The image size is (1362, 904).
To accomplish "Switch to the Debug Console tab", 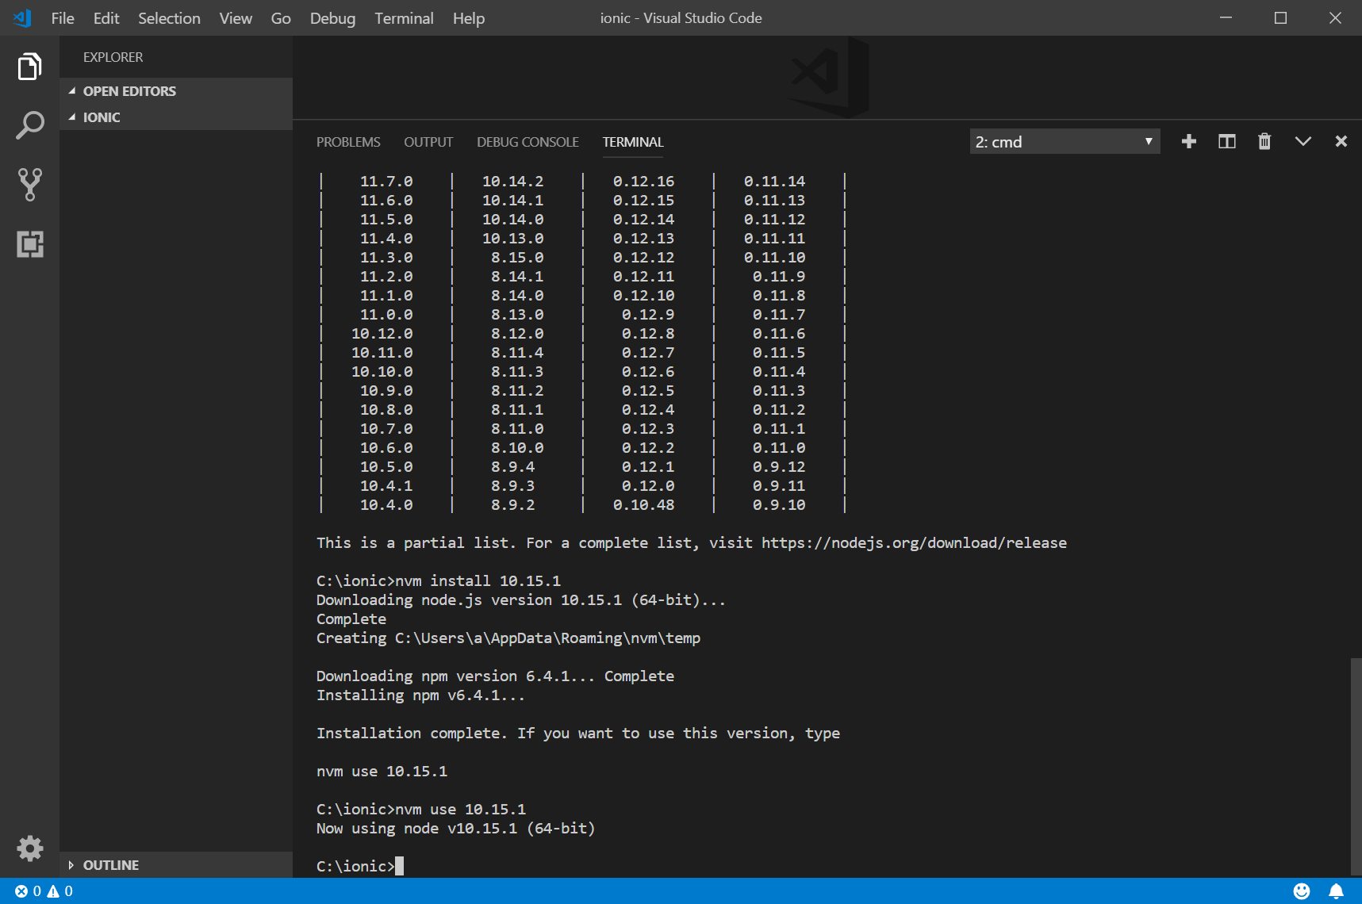I will (x=528, y=142).
